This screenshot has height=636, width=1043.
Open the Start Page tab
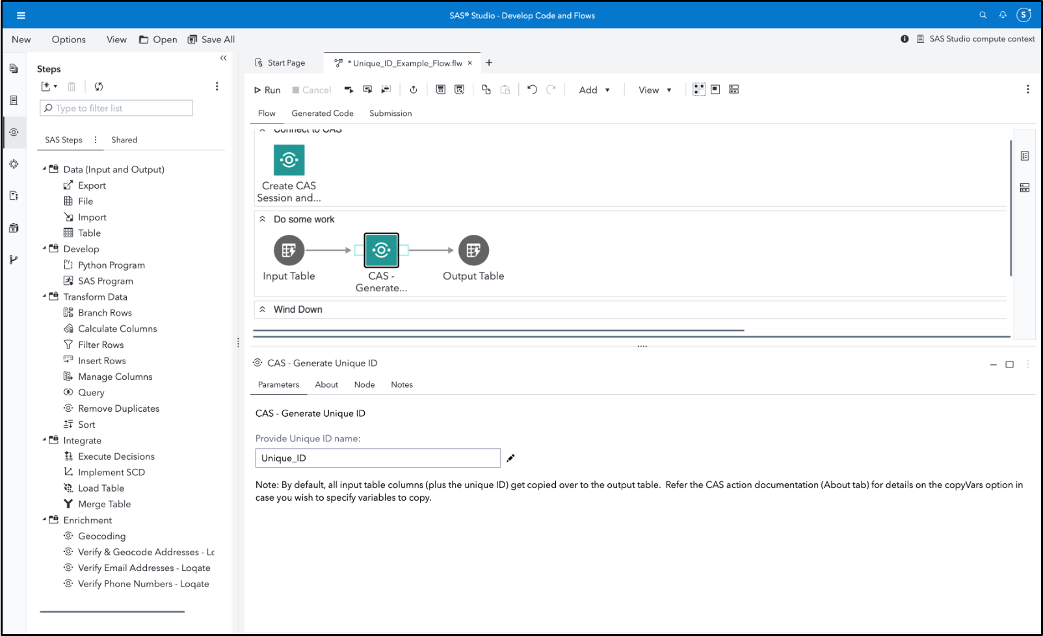pos(280,63)
